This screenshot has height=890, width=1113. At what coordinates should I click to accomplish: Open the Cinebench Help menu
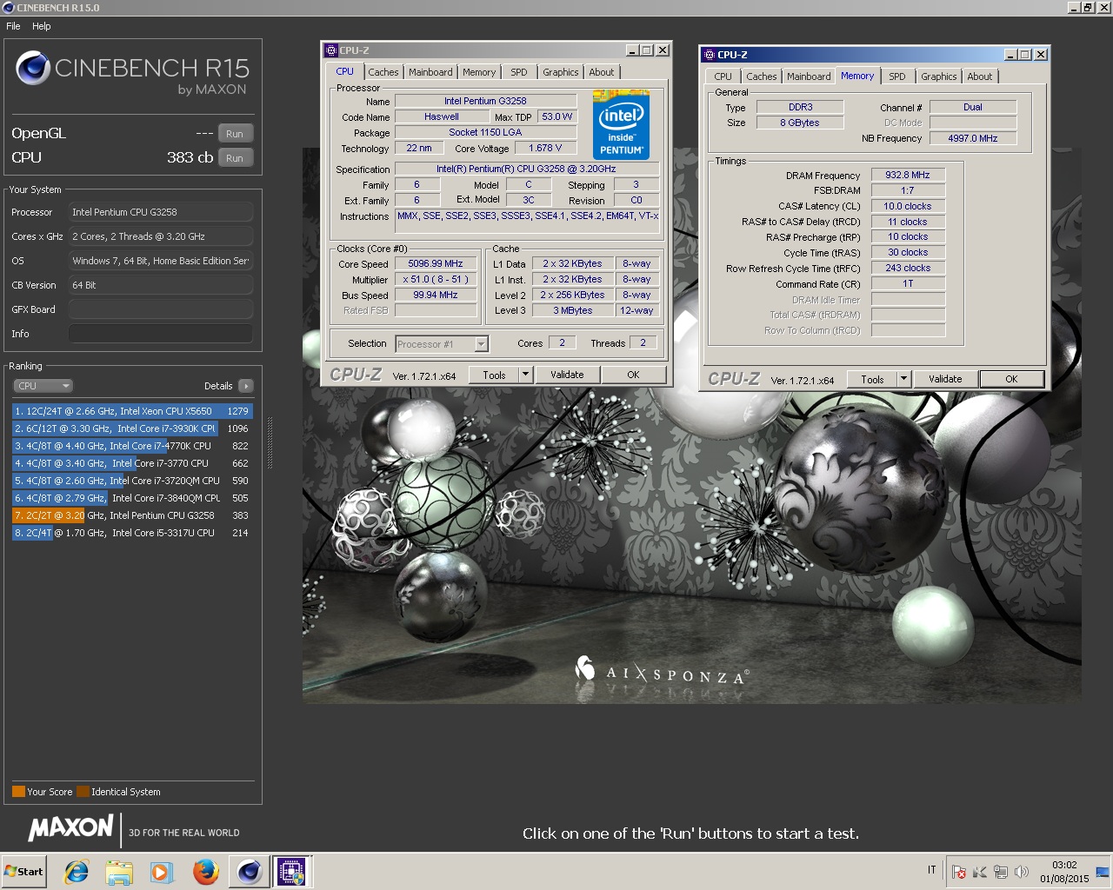(42, 26)
